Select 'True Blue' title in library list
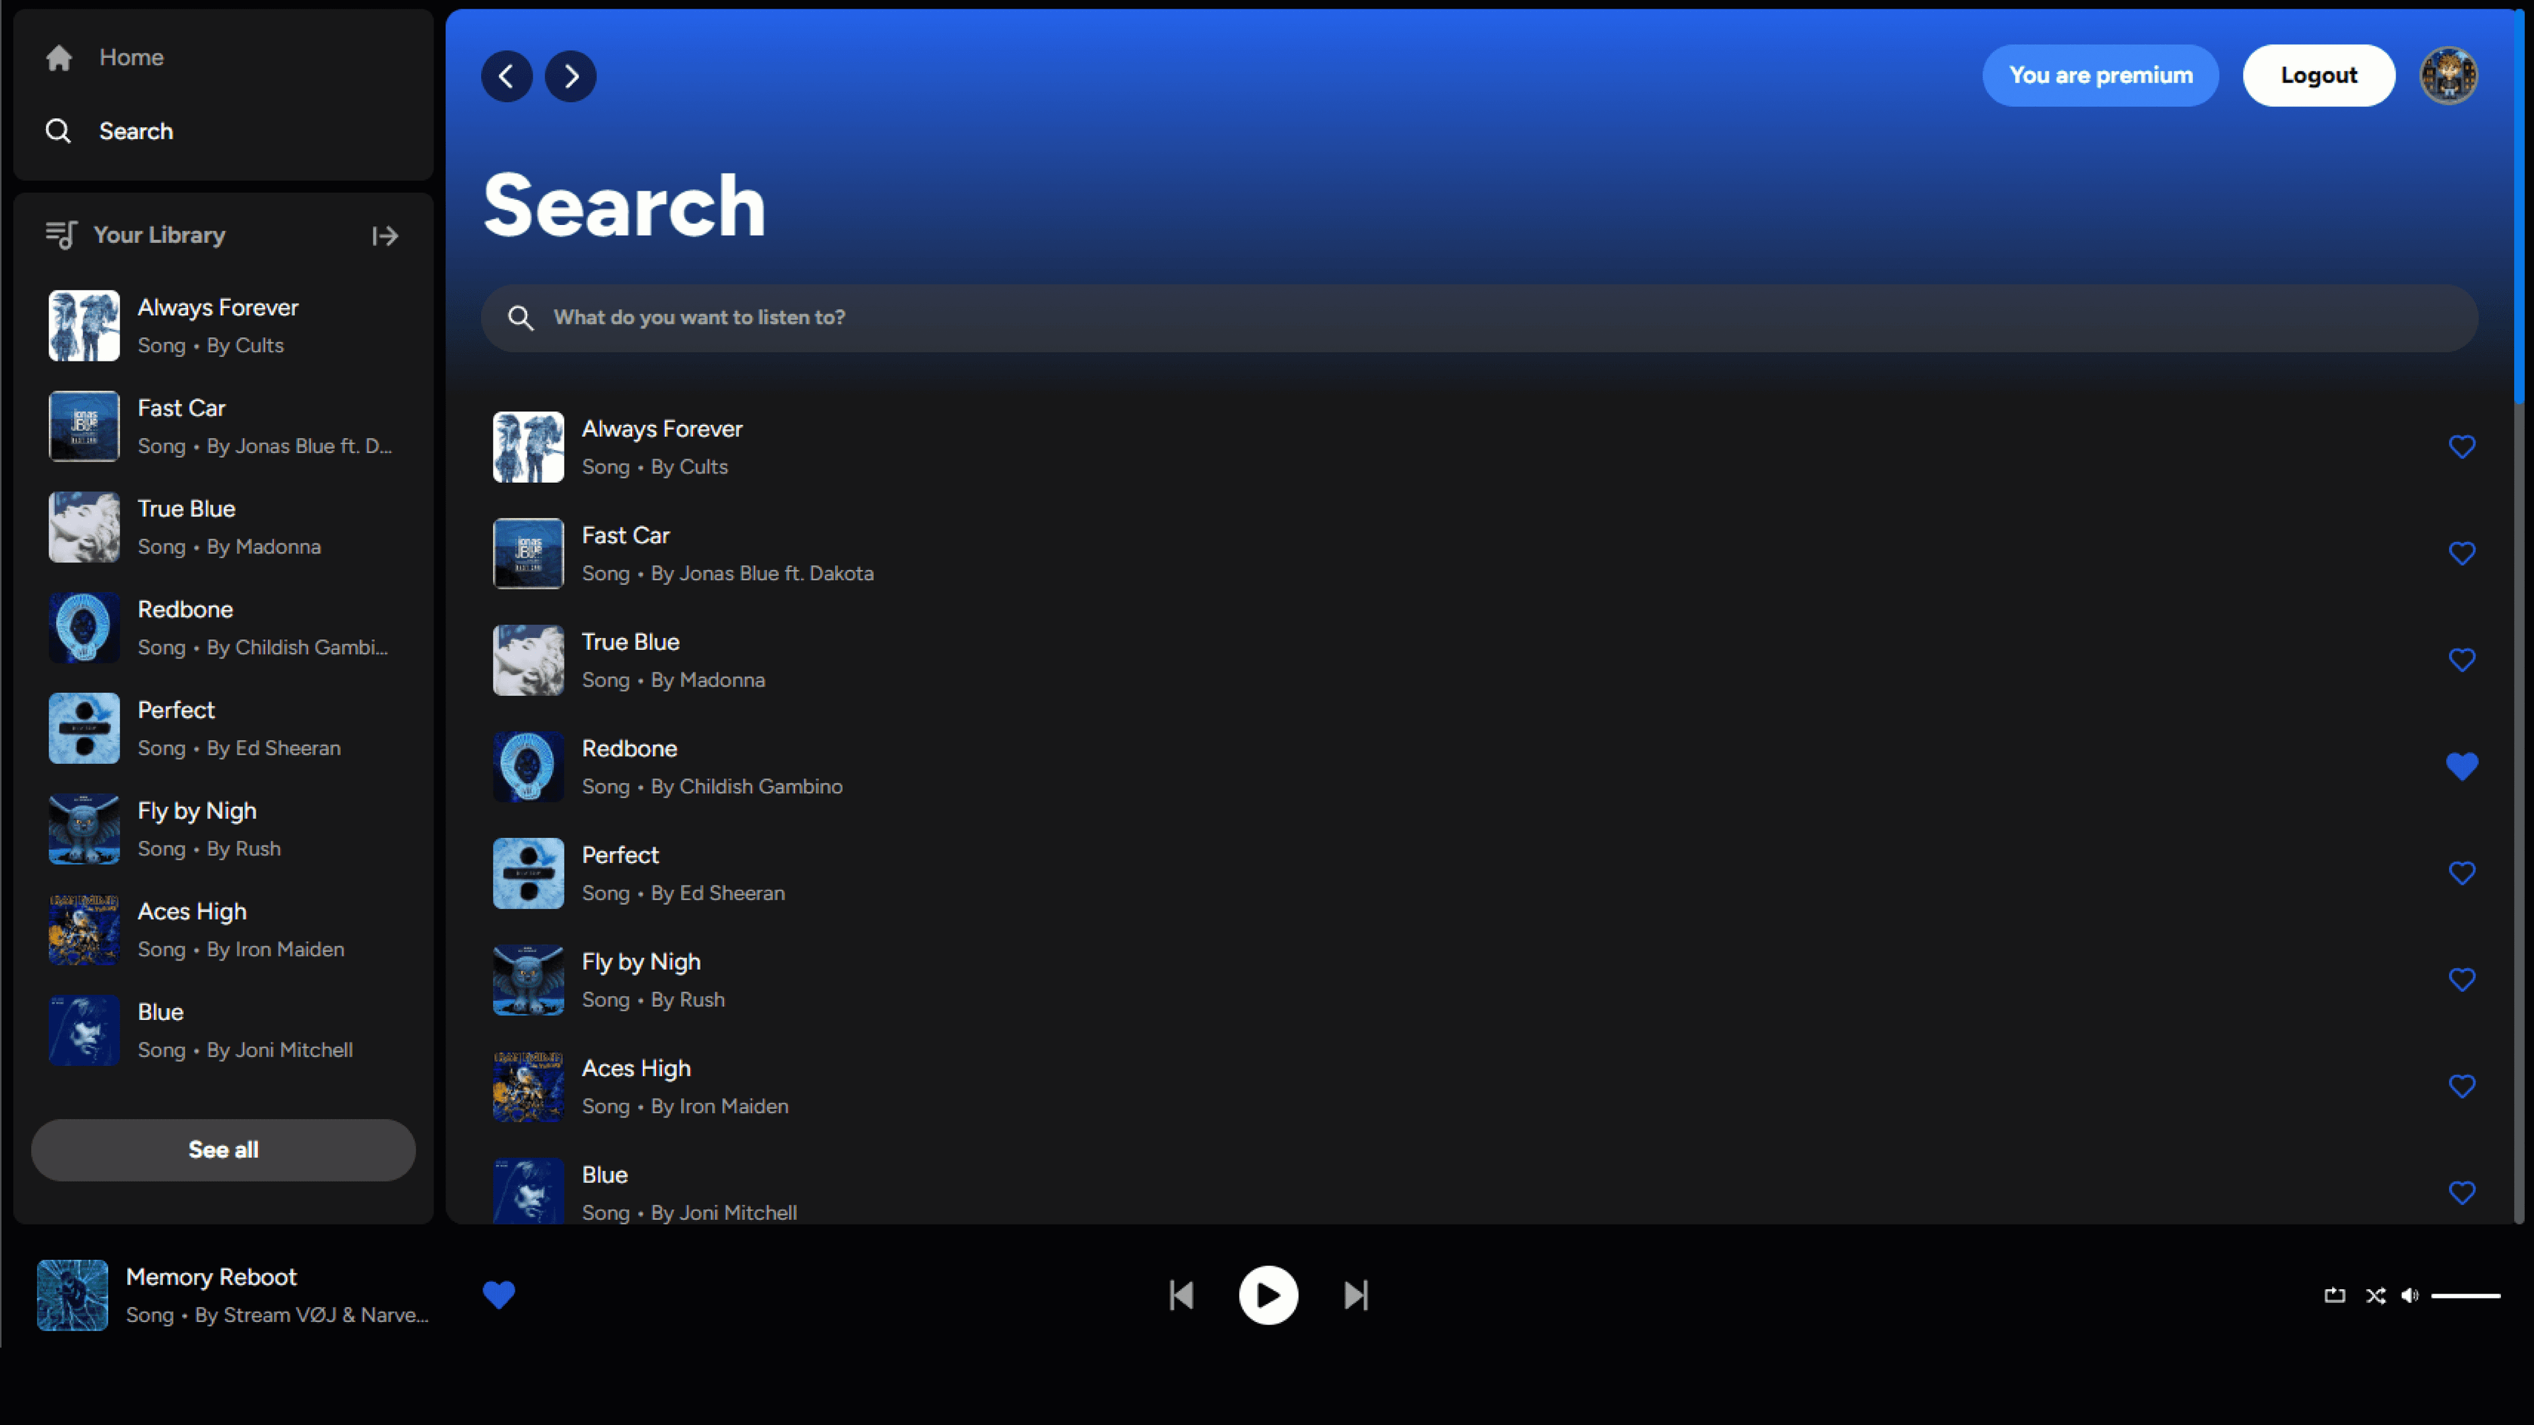The image size is (2534, 1425). 187,509
